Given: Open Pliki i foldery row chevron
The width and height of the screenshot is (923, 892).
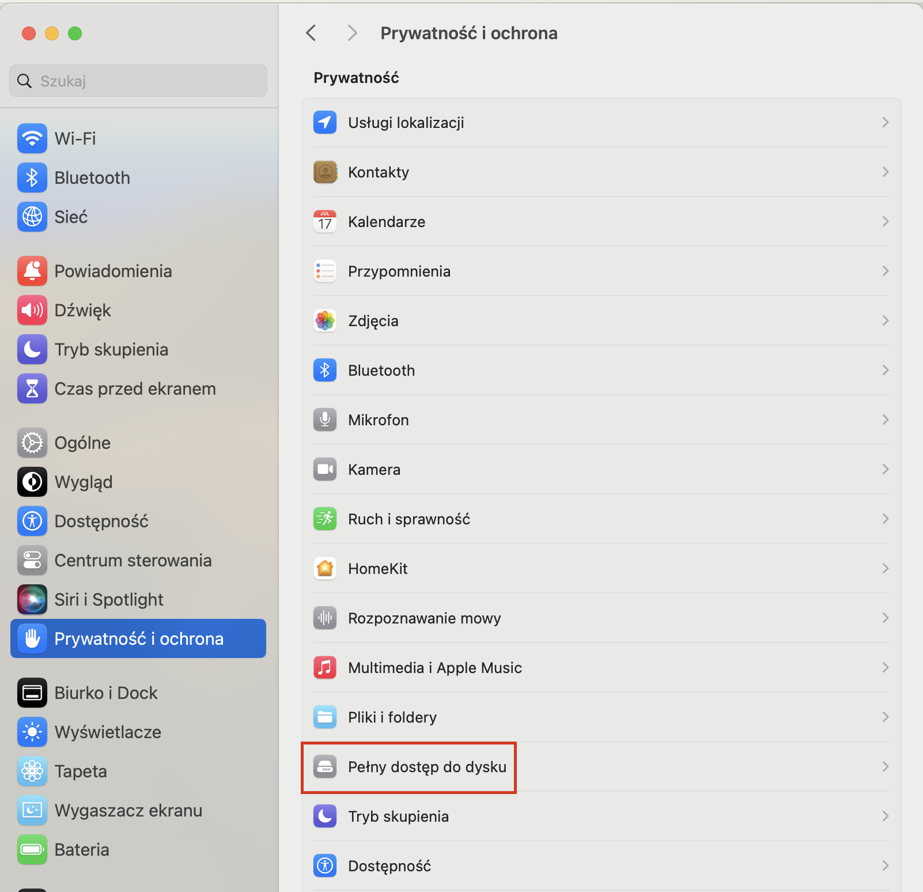Looking at the screenshot, I should click(x=886, y=717).
